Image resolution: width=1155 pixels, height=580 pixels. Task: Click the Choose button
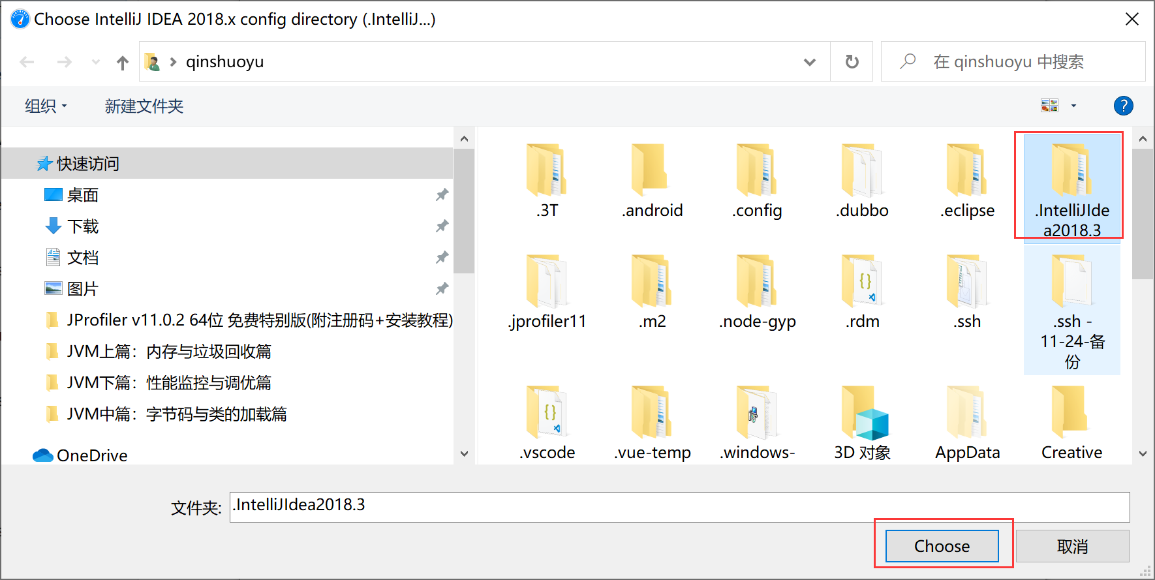coord(942,546)
